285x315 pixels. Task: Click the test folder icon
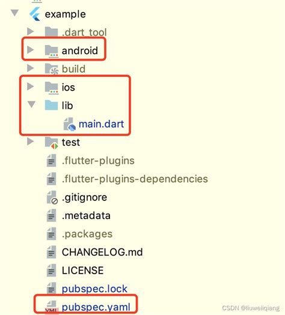52,143
